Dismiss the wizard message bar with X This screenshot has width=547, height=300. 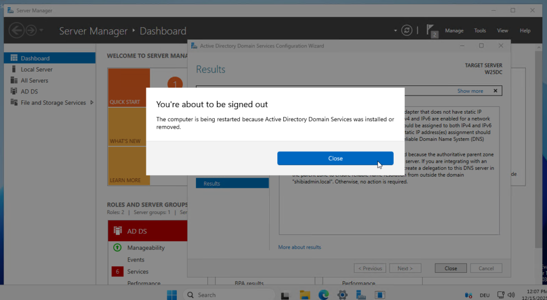[495, 91]
